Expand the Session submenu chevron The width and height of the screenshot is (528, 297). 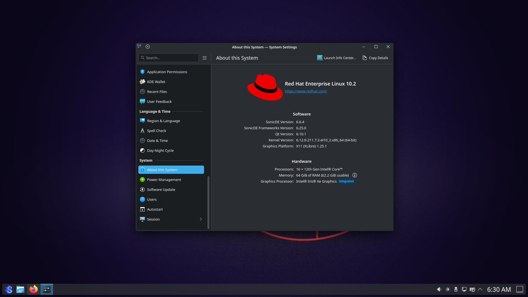tap(201, 219)
